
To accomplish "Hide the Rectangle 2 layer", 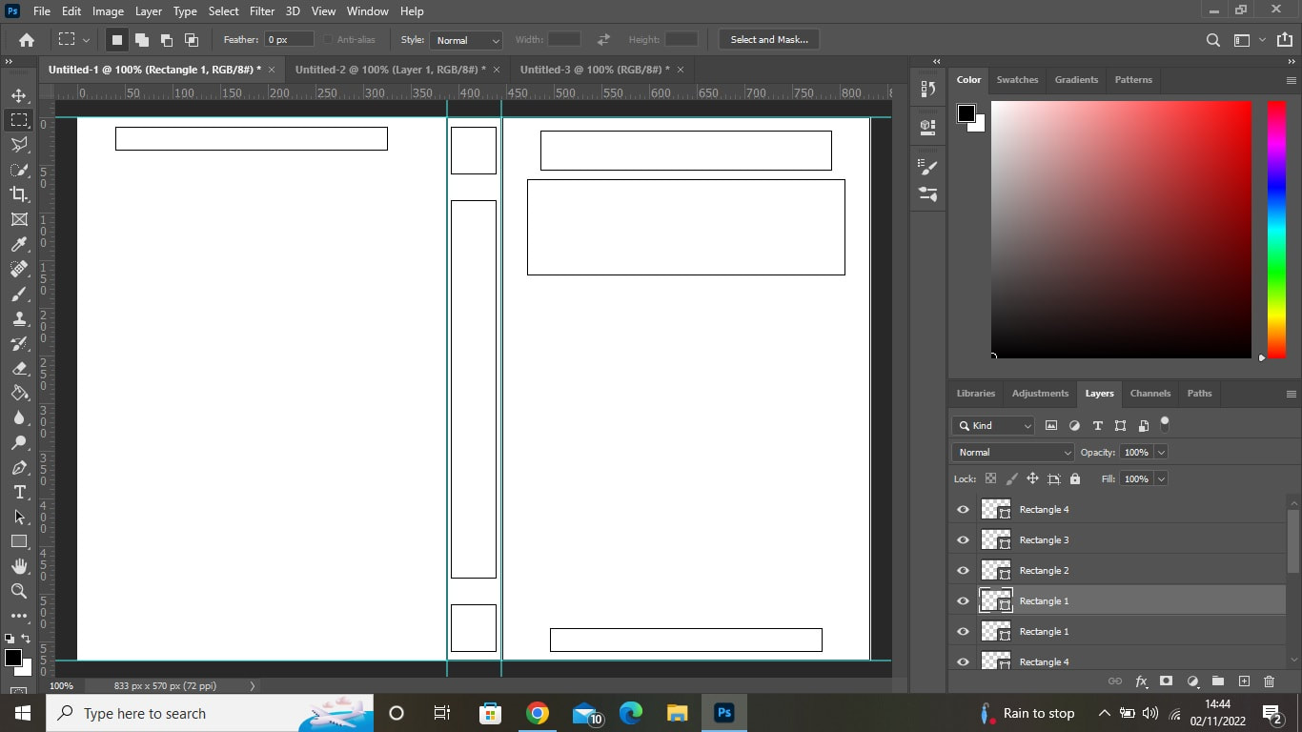I will 963,571.
